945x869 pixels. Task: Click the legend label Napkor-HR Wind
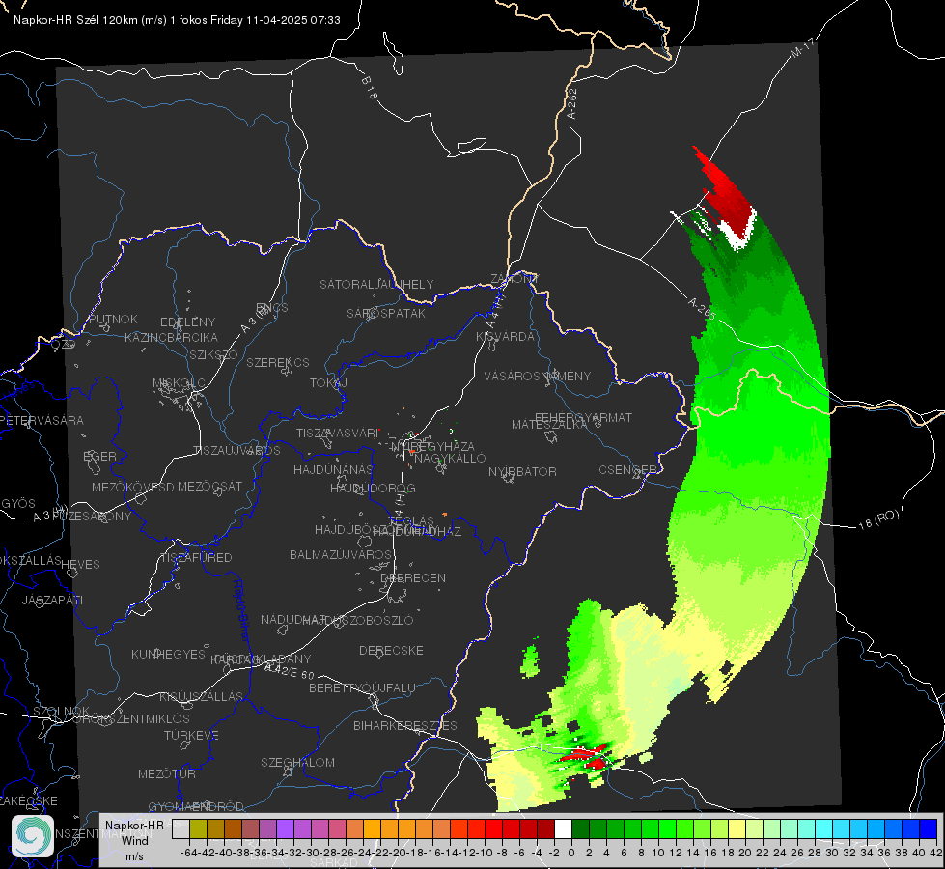click(134, 833)
